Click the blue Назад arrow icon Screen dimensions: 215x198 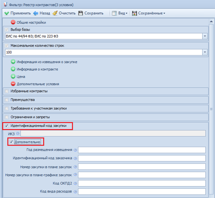36,13
